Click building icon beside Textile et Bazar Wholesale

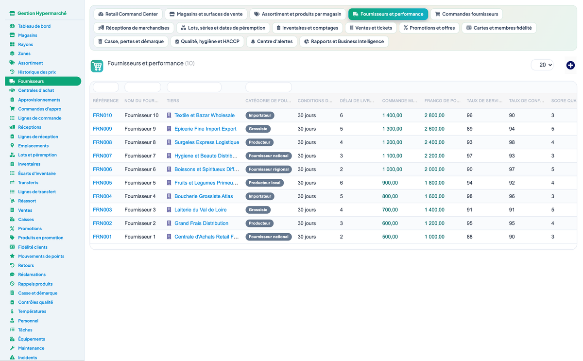point(169,116)
